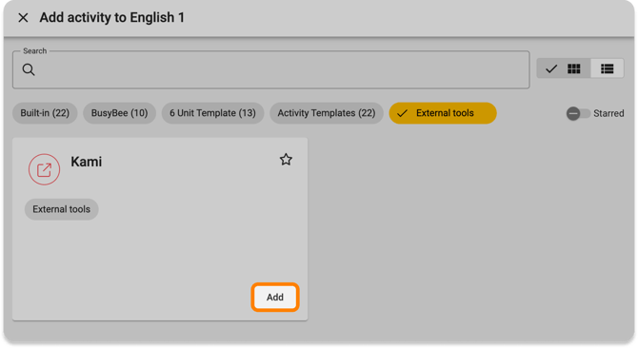
Task: Filter by BusyBee (10) activities
Action: [119, 113]
